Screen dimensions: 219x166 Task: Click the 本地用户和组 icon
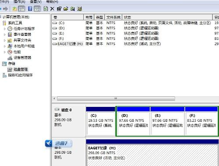click(10, 46)
